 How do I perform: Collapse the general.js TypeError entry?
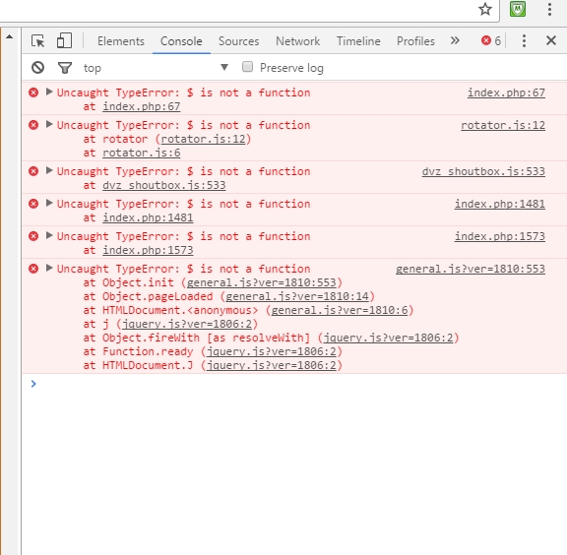49,269
